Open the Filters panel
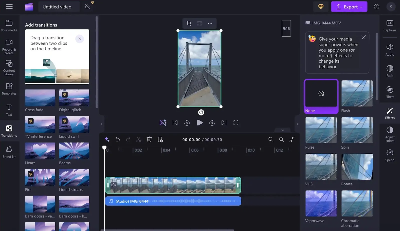400x231 pixels. coord(390,92)
